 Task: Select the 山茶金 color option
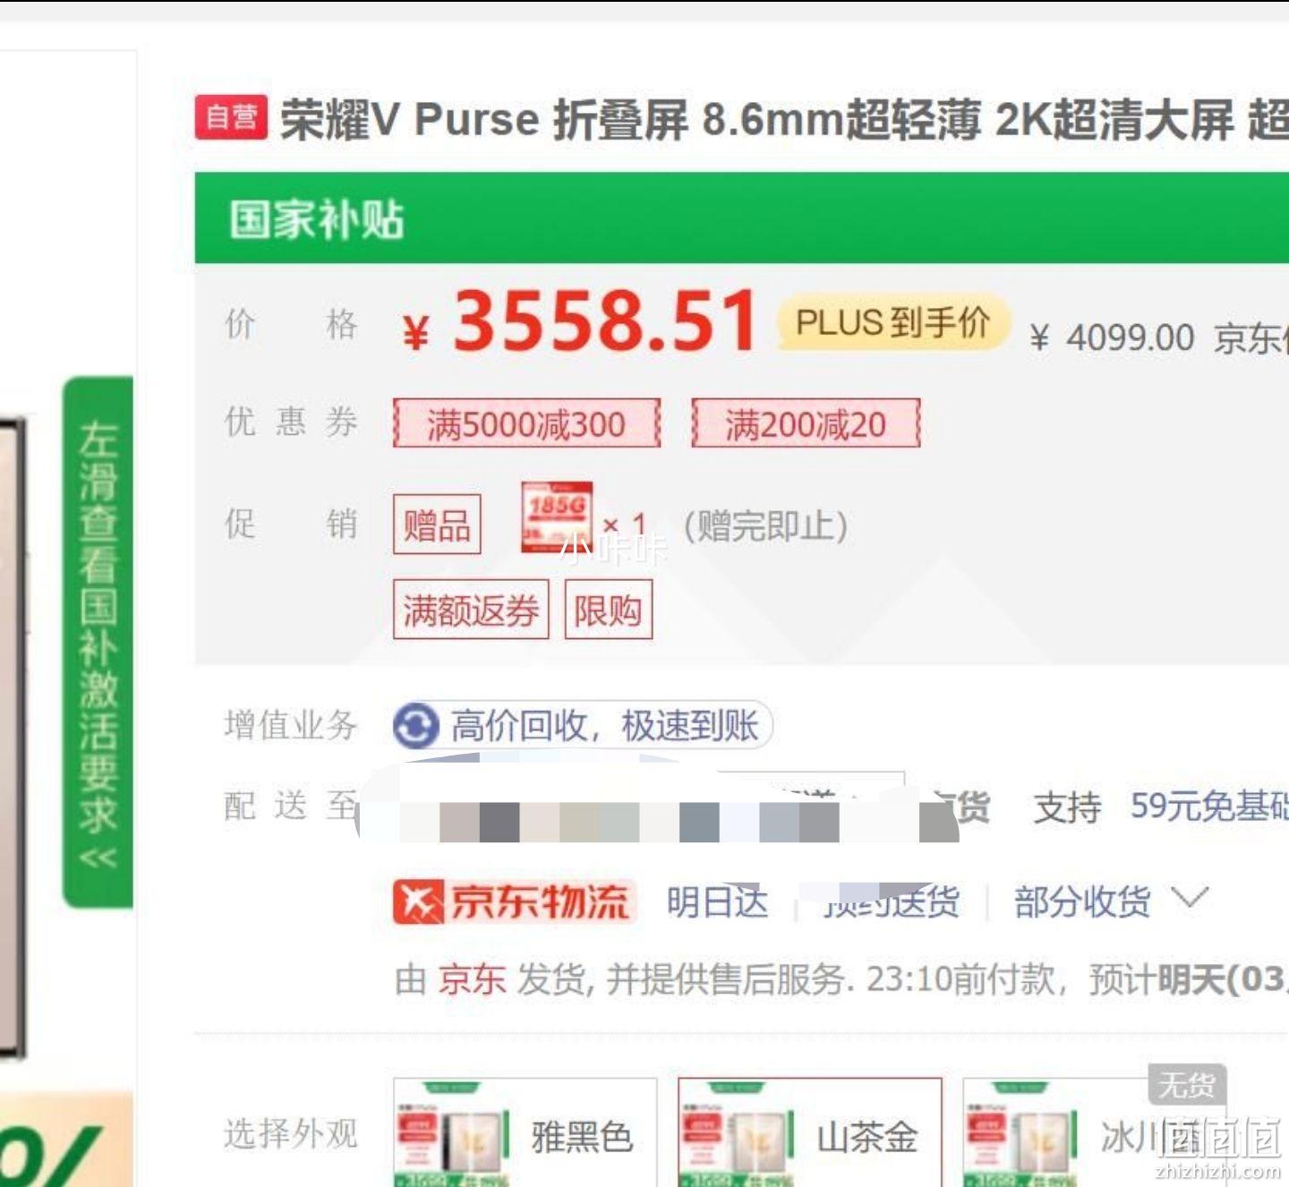[x=810, y=1132]
